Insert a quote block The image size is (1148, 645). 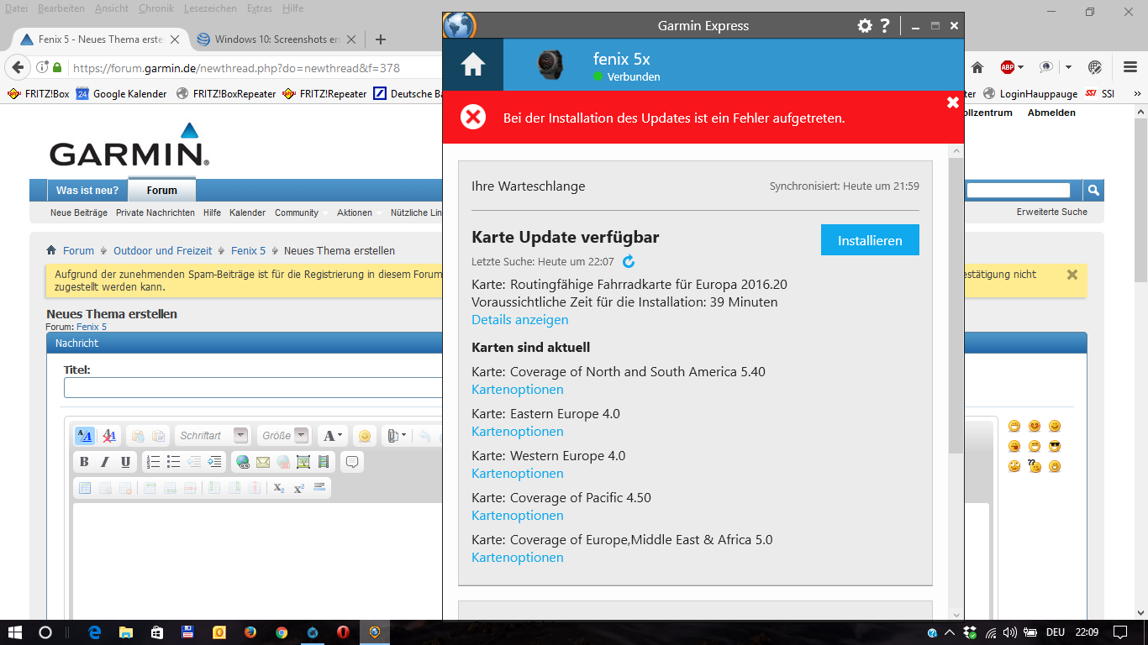point(352,462)
